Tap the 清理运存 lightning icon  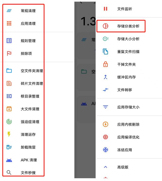click(9, 134)
